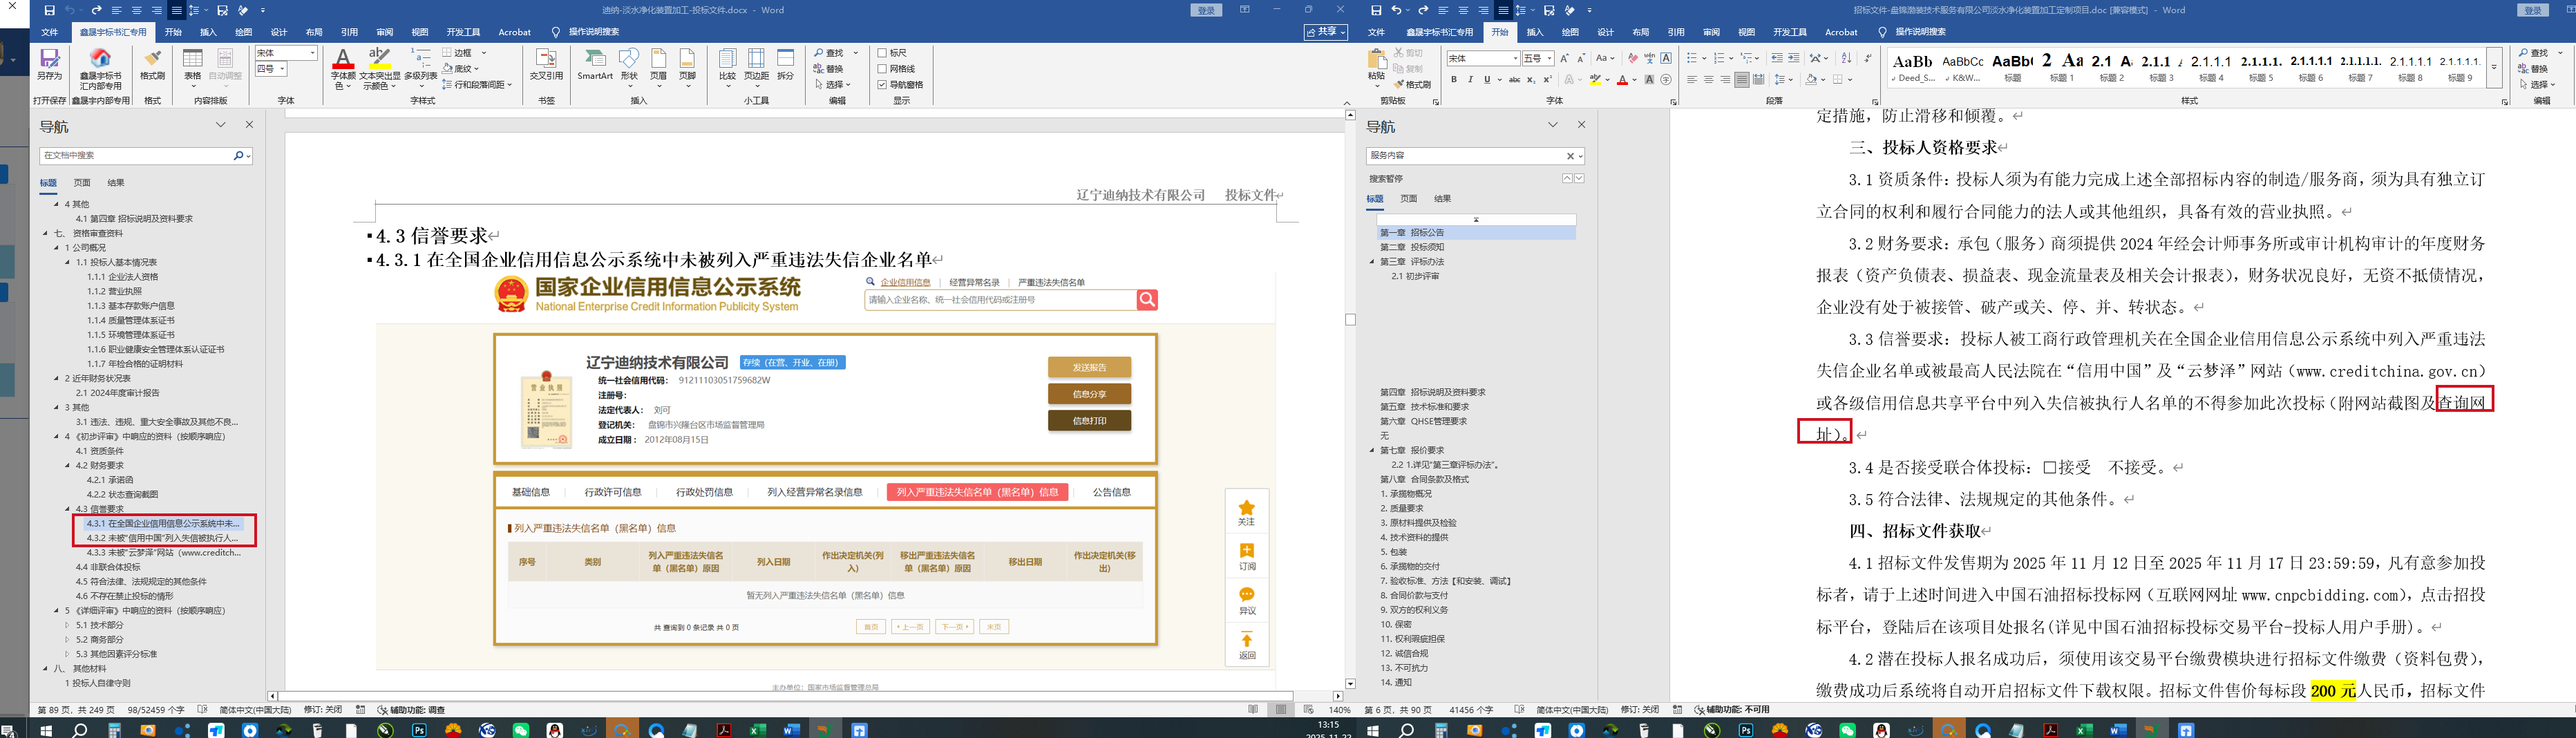Click the 140% zoom level in status bar
The height and width of the screenshot is (738, 2576).
click(x=1339, y=710)
